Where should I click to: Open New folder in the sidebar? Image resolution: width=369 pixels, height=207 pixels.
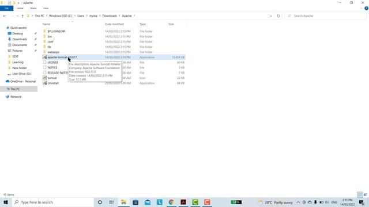(x=20, y=68)
